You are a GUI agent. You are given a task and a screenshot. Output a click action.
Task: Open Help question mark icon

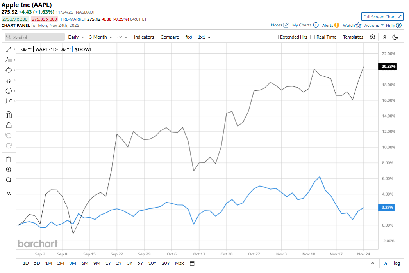point(399,25)
